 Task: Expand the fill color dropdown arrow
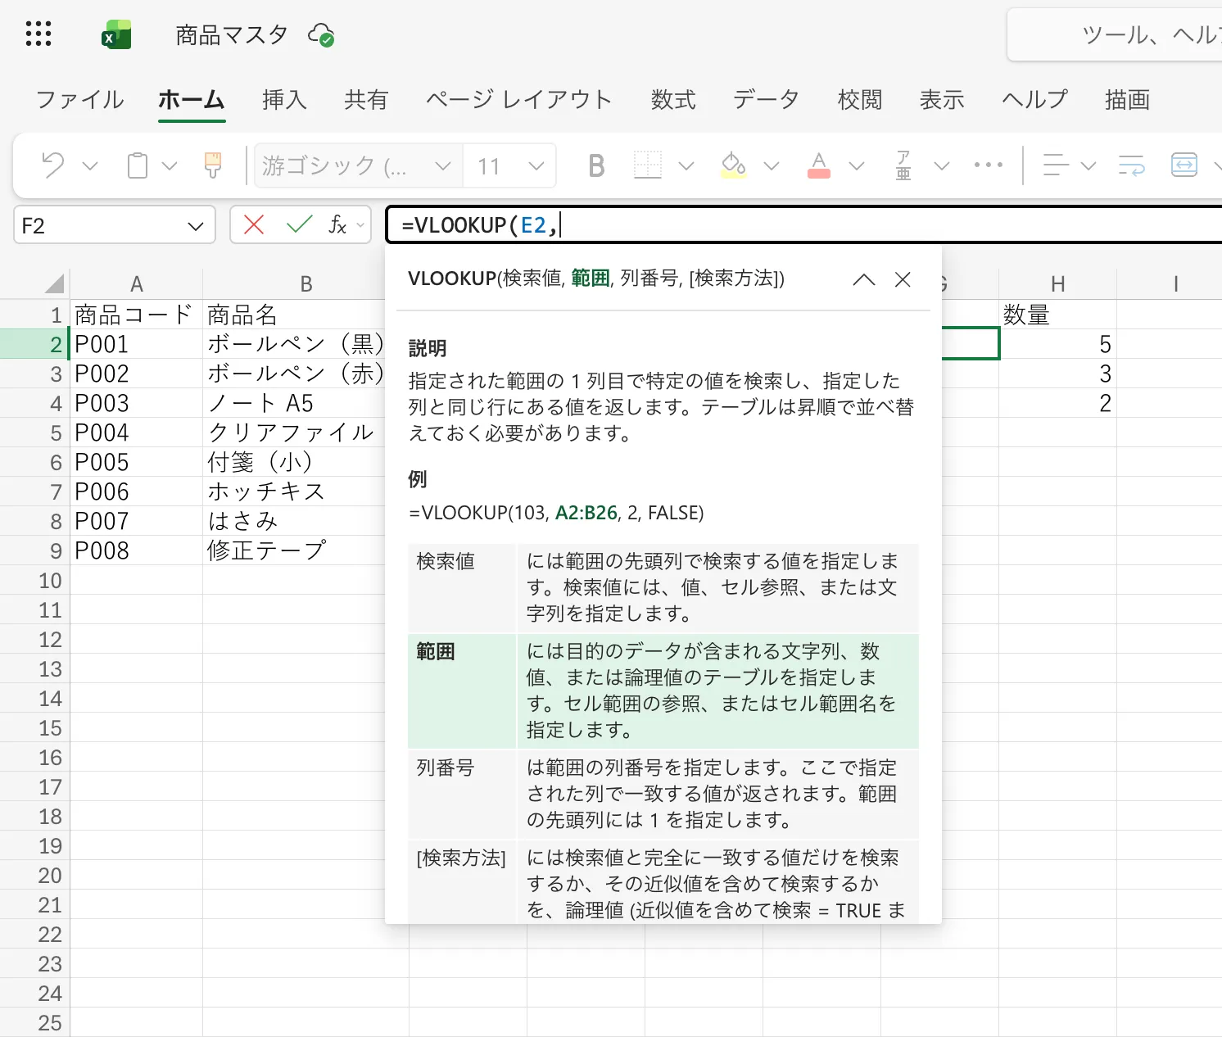(x=771, y=166)
